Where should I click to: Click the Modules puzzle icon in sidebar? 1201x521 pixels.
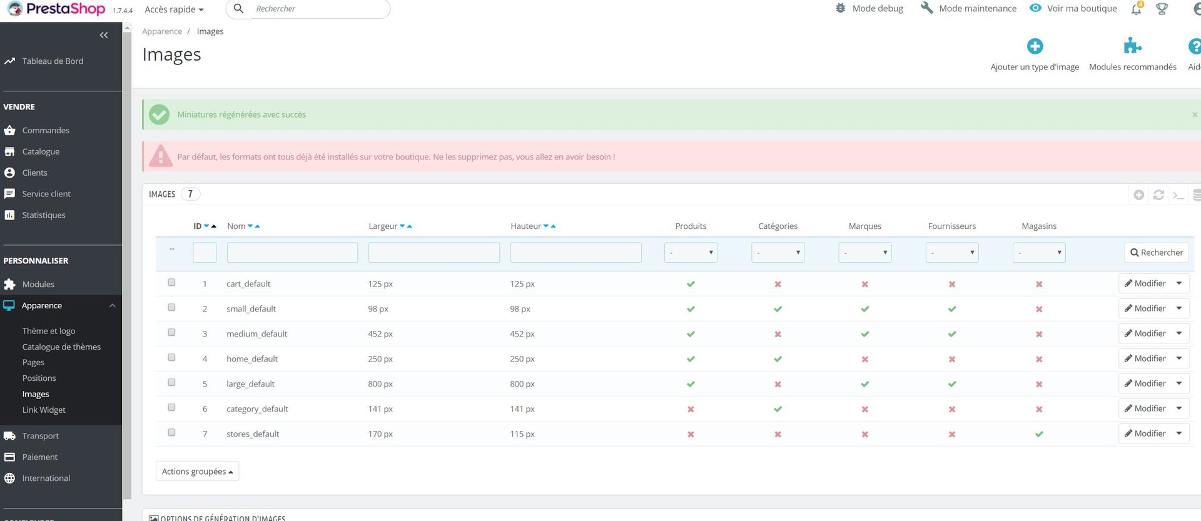tap(9, 284)
